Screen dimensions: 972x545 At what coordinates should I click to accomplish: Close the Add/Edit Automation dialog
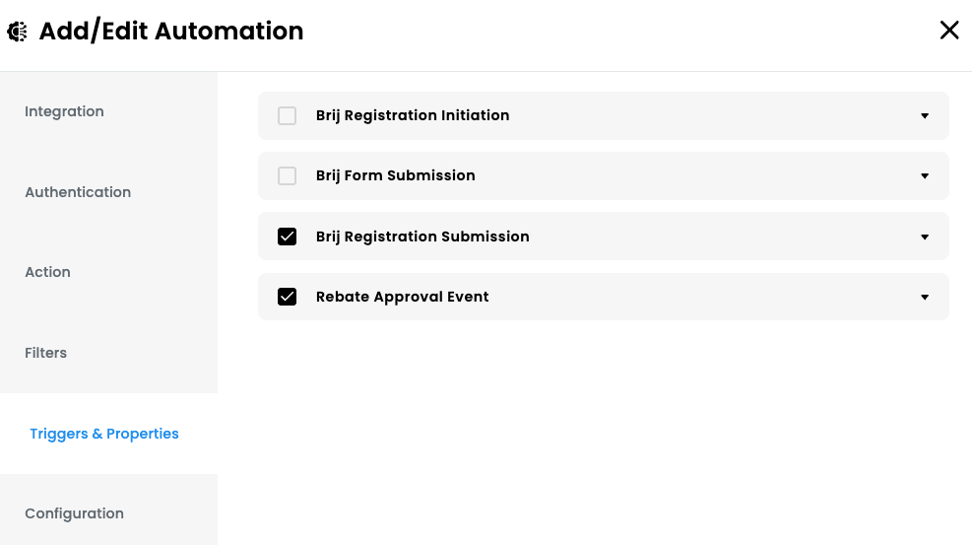pyautogui.click(x=949, y=30)
